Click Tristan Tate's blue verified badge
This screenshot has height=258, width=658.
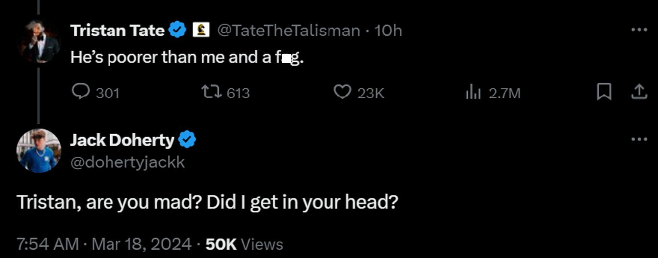(177, 30)
